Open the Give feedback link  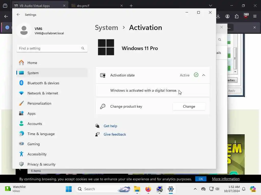coord(115,134)
